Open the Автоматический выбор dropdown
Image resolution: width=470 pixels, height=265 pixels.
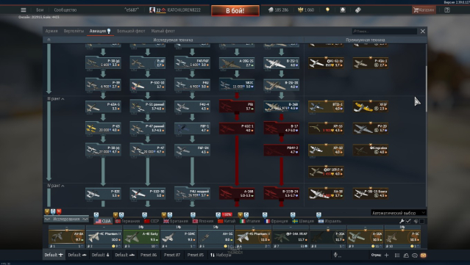[x=399, y=213]
